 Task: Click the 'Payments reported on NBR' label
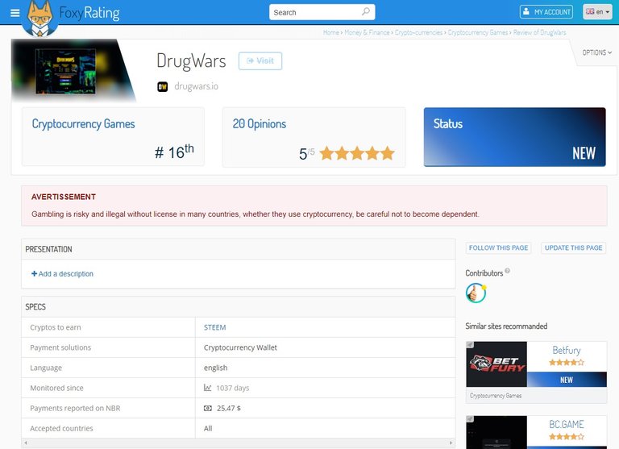(x=75, y=408)
